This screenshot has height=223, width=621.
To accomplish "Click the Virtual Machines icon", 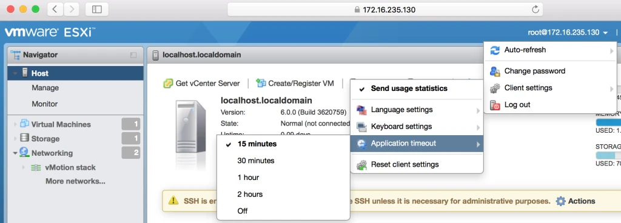I will coord(24,124).
